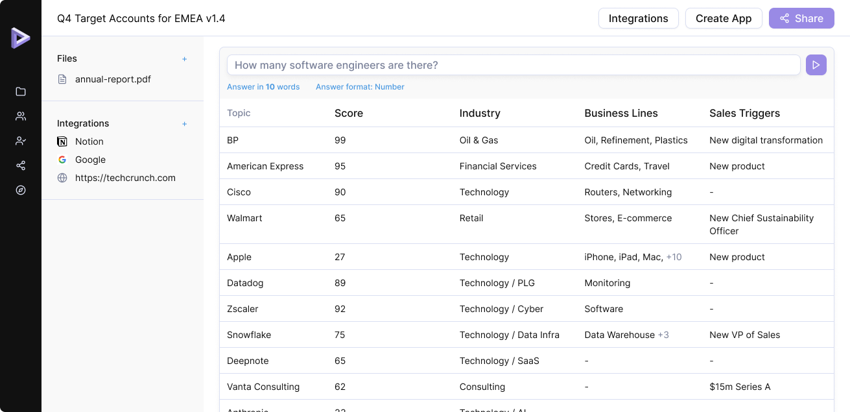Screen dimensions: 850x412
Task: Change the 'Answer format: Number' option
Action: tap(360, 87)
